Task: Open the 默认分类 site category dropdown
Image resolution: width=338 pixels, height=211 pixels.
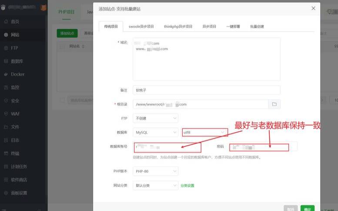Action: click(x=156, y=185)
